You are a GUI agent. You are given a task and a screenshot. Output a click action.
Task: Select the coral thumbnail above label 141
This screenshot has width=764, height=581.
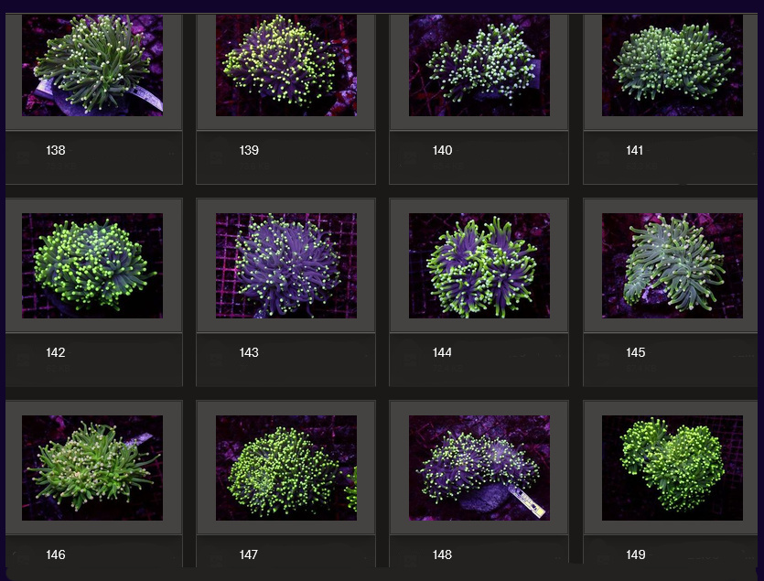673,65
